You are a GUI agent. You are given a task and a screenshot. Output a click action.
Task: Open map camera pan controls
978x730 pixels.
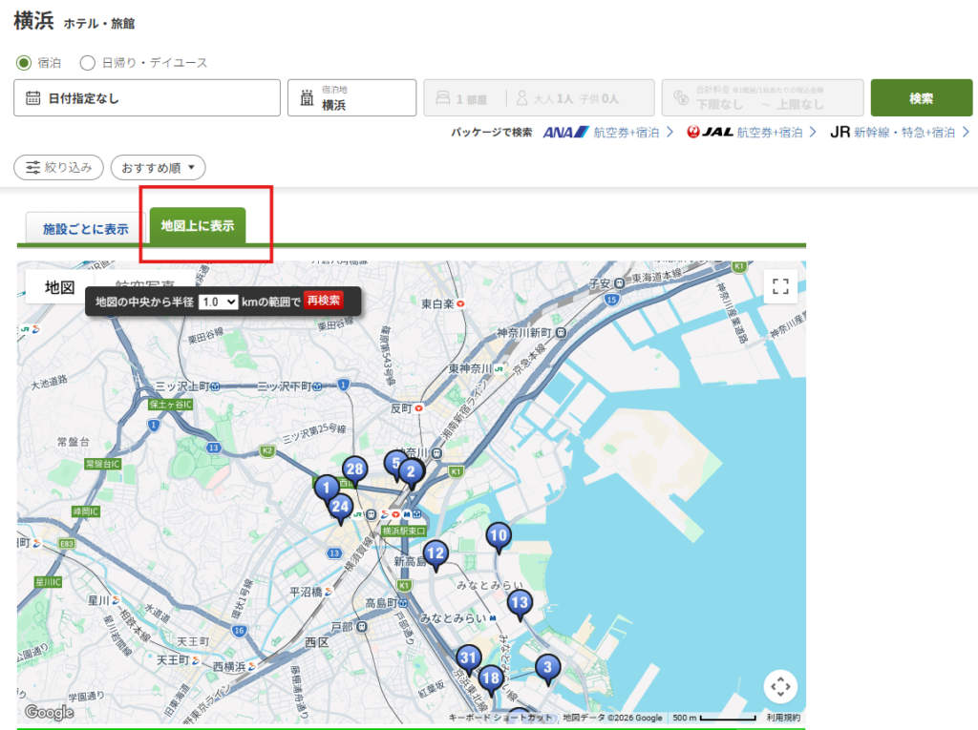pyautogui.click(x=780, y=686)
